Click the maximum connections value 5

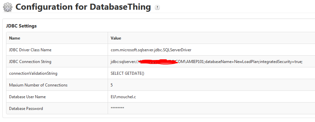pyautogui.click(x=112, y=85)
